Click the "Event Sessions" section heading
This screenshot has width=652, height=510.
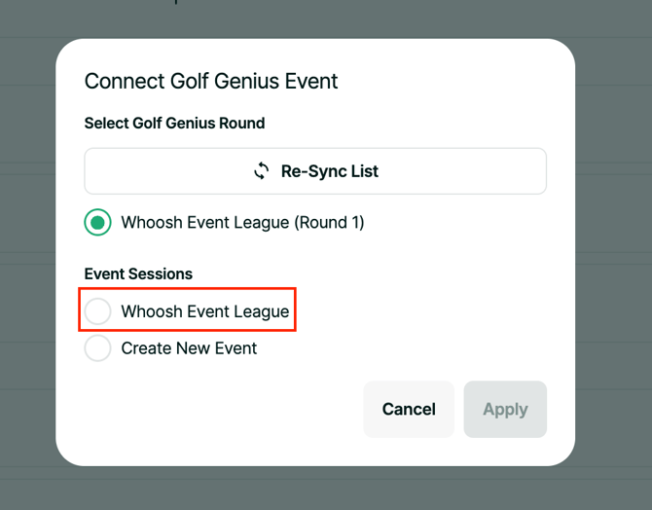(x=138, y=273)
